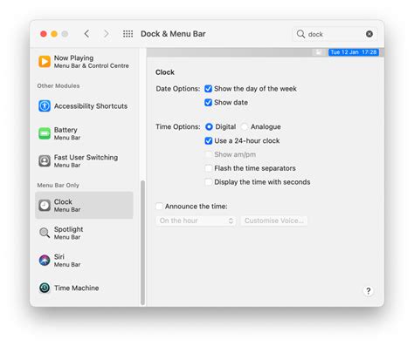Toggle Show the day of the week
414x346 pixels.
tap(208, 89)
